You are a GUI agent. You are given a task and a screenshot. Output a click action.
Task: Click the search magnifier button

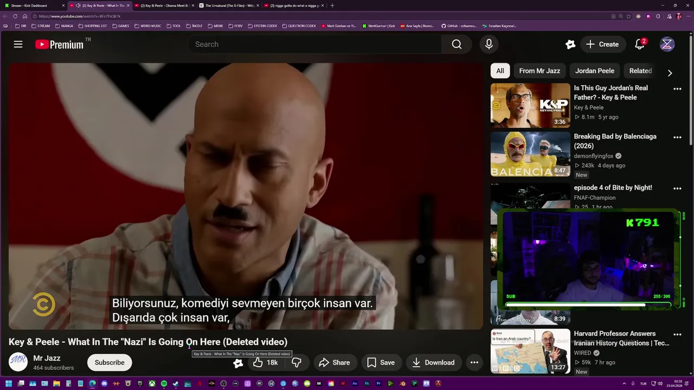(x=457, y=44)
